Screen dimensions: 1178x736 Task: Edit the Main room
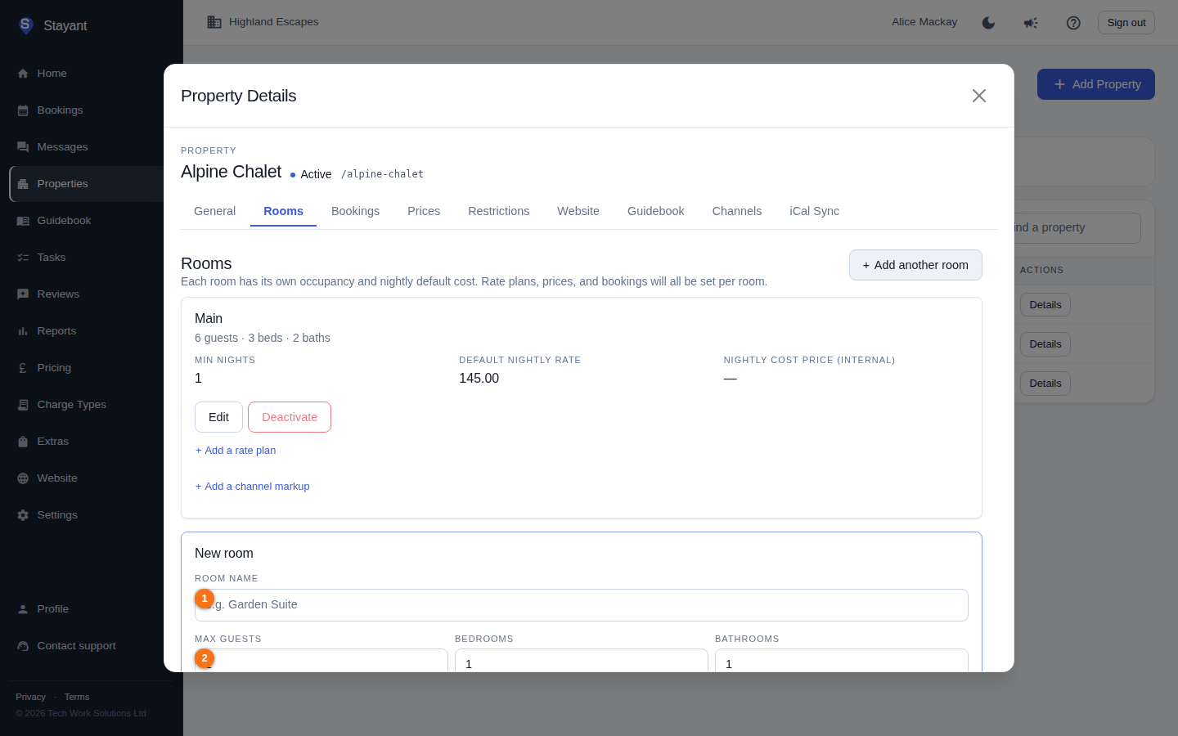[x=218, y=417]
